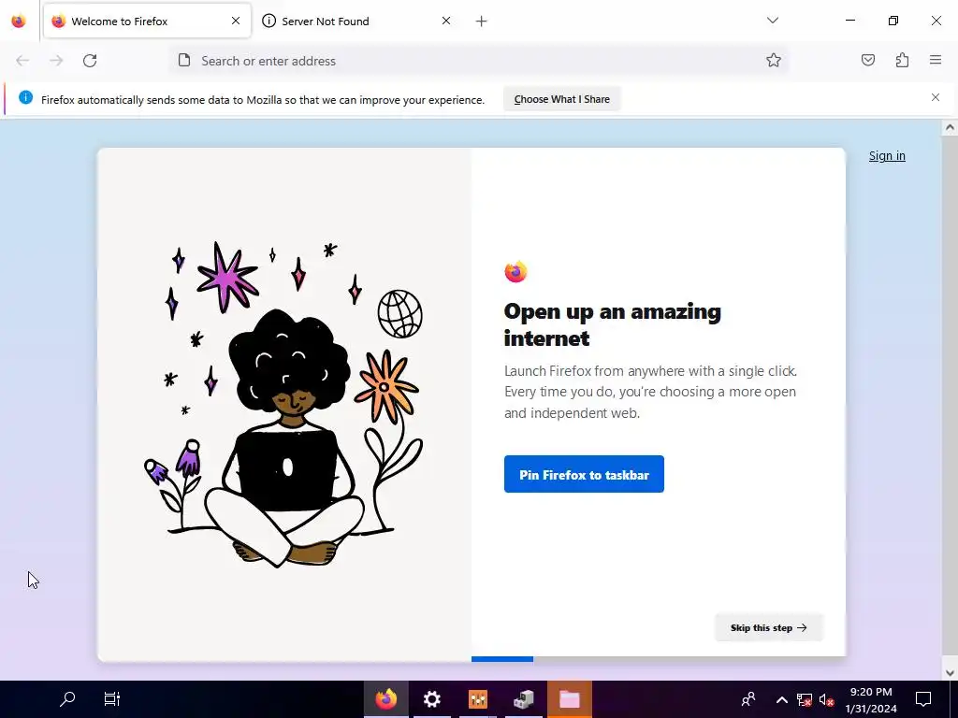958x718 pixels.
Task: Open the pink folder taskbar icon
Action: tap(570, 698)
